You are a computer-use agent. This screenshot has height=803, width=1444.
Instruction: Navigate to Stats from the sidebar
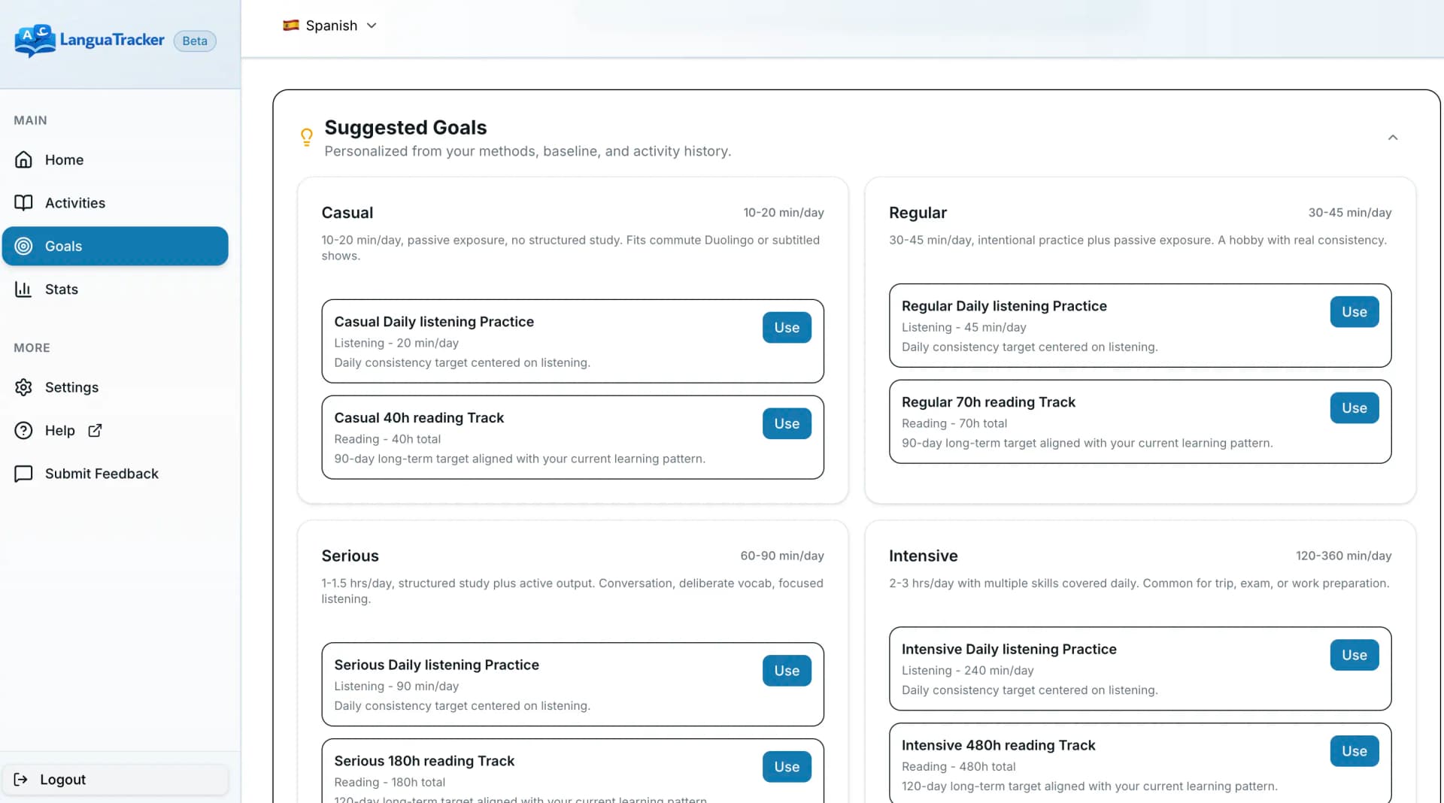pos(60,289)
